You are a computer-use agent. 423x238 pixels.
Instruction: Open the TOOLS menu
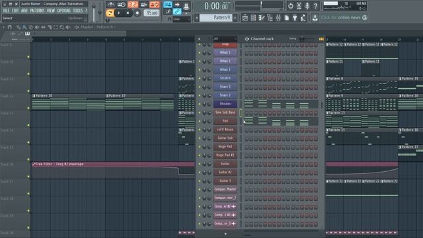click(x=78, y=11)
